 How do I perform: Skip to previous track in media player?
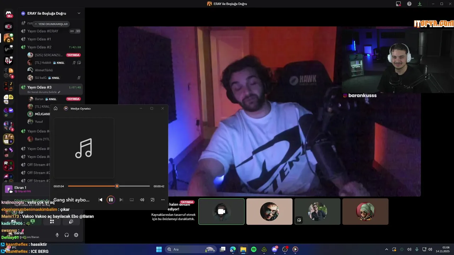100,200
